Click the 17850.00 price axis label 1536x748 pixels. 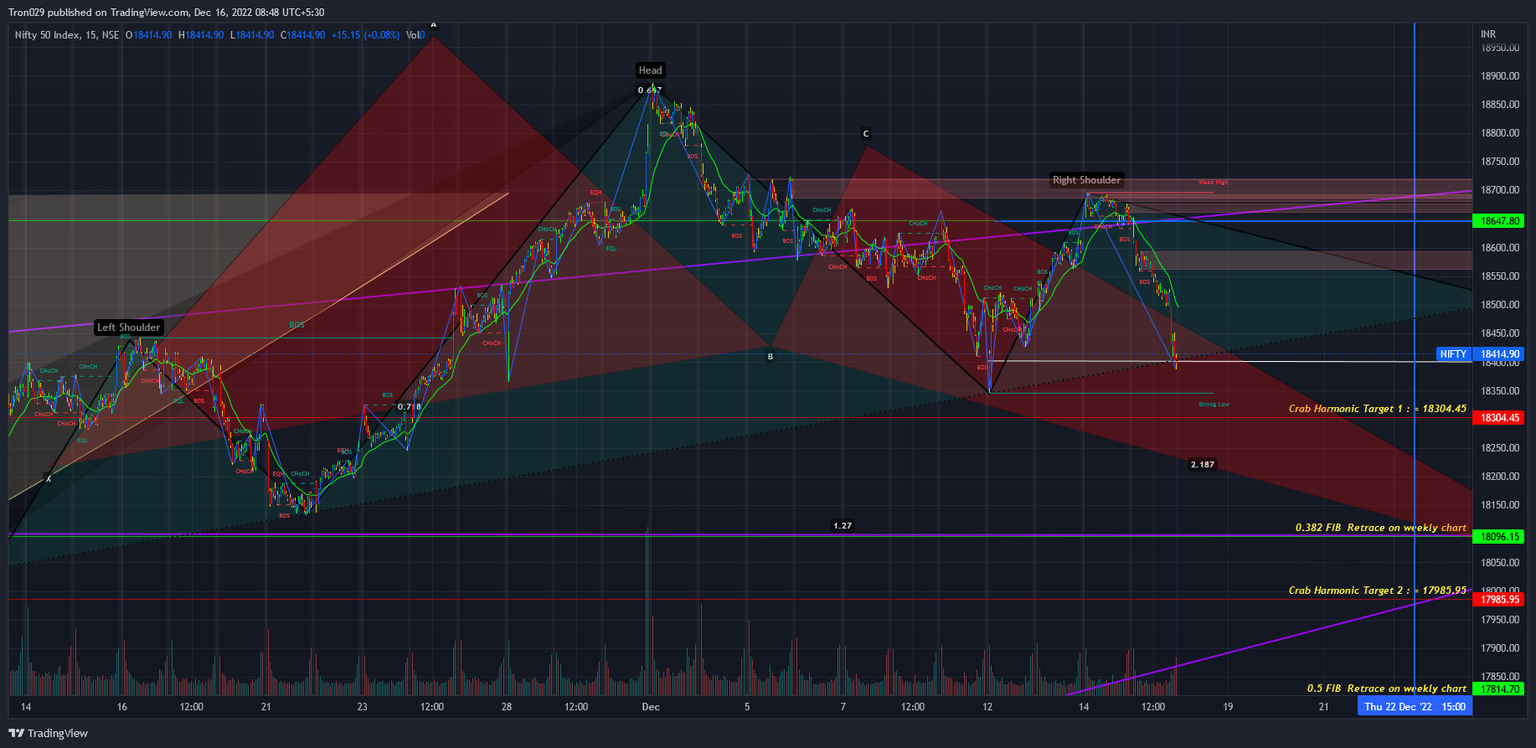pyautogui.click(x=1500, y=677)
